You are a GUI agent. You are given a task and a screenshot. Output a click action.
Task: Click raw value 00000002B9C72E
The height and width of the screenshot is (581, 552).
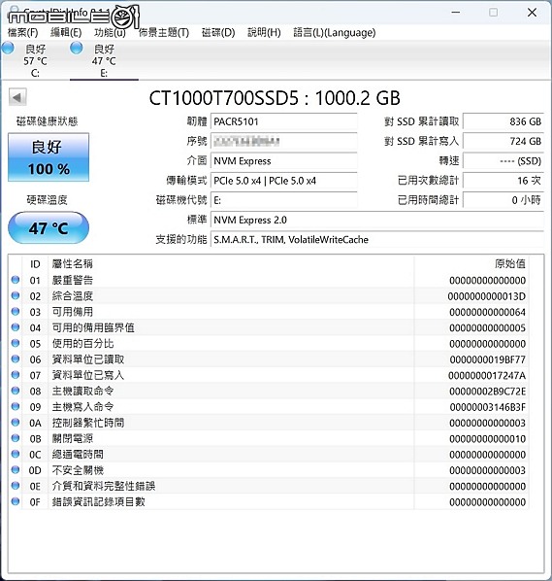[x=488, y=392]
